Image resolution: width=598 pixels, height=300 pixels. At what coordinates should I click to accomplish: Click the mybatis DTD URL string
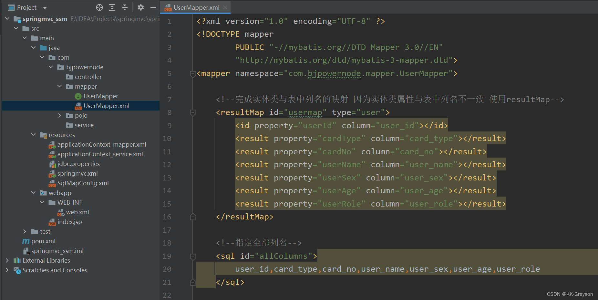point(344,60)
